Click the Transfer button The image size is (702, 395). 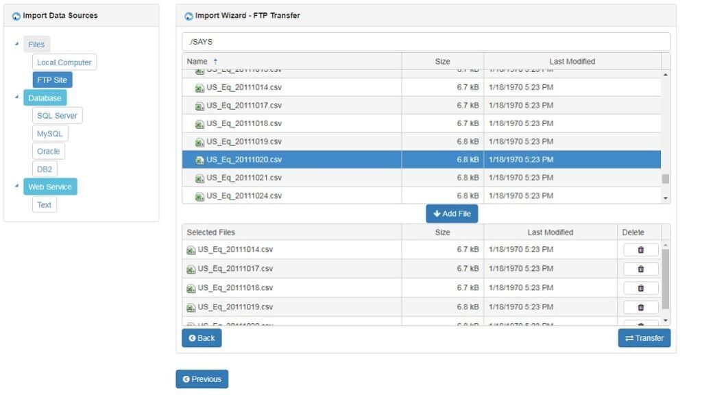coord(644,338)
